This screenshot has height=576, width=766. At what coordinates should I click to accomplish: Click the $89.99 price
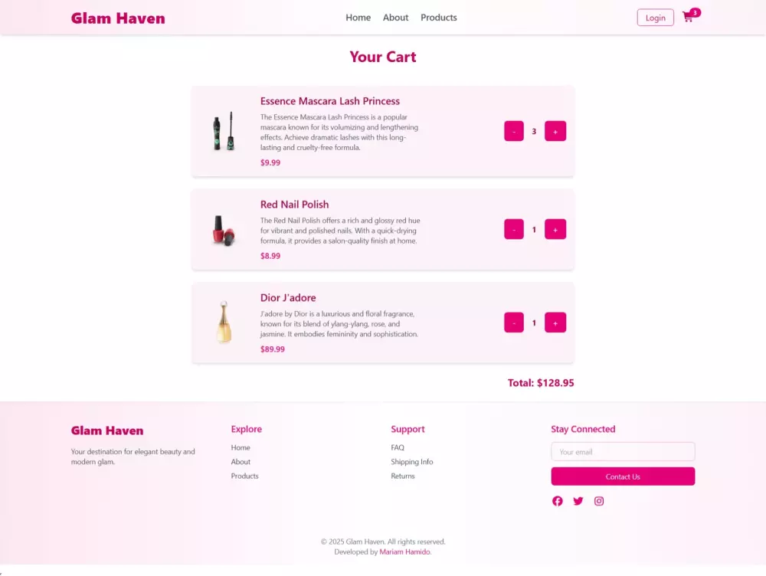pyautogui.click(x=273, y=349)
